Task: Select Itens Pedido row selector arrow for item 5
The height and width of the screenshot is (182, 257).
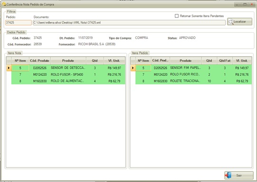Action: coord(133,68)
